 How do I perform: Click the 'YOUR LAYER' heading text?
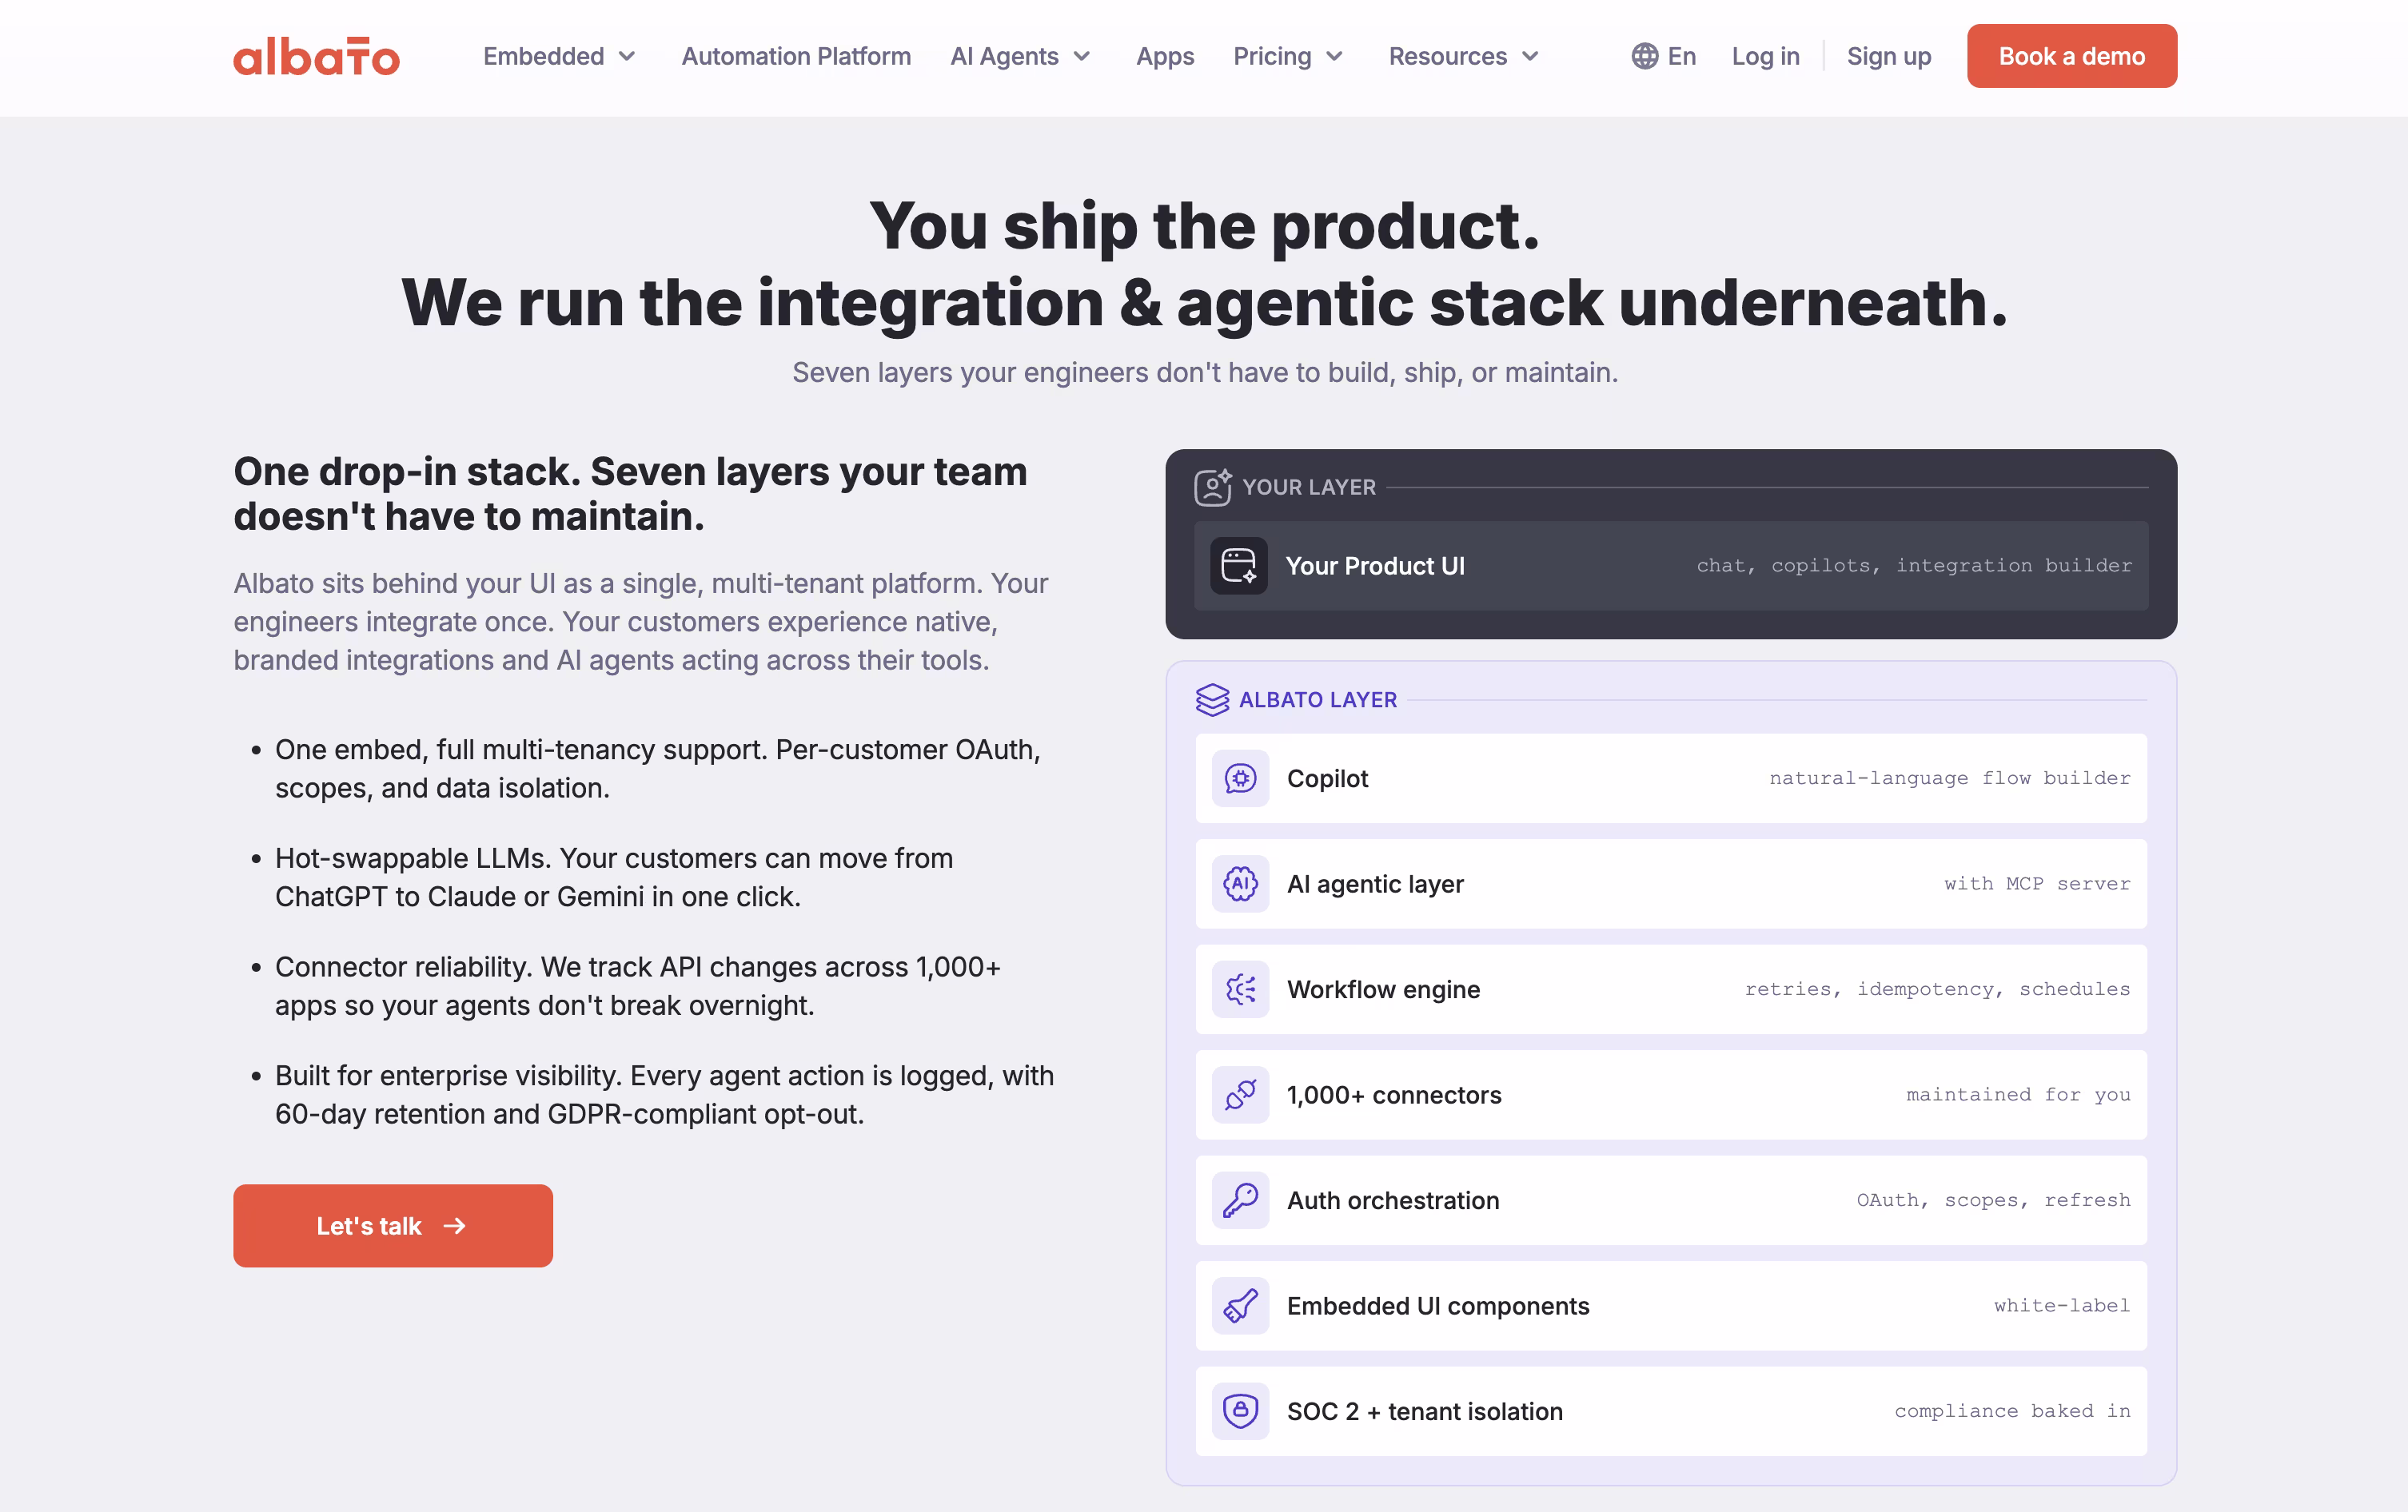(x=1309, y=487)
